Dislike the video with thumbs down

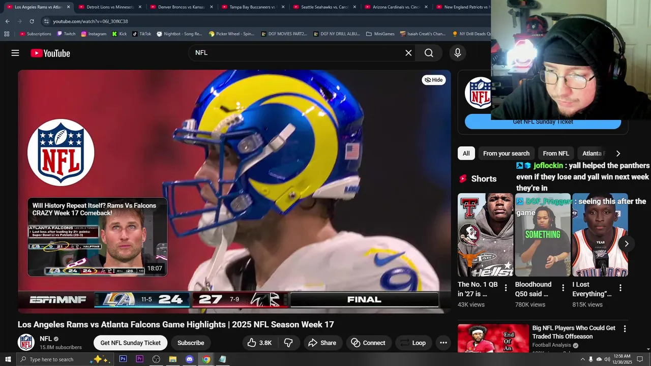[288, 343]
